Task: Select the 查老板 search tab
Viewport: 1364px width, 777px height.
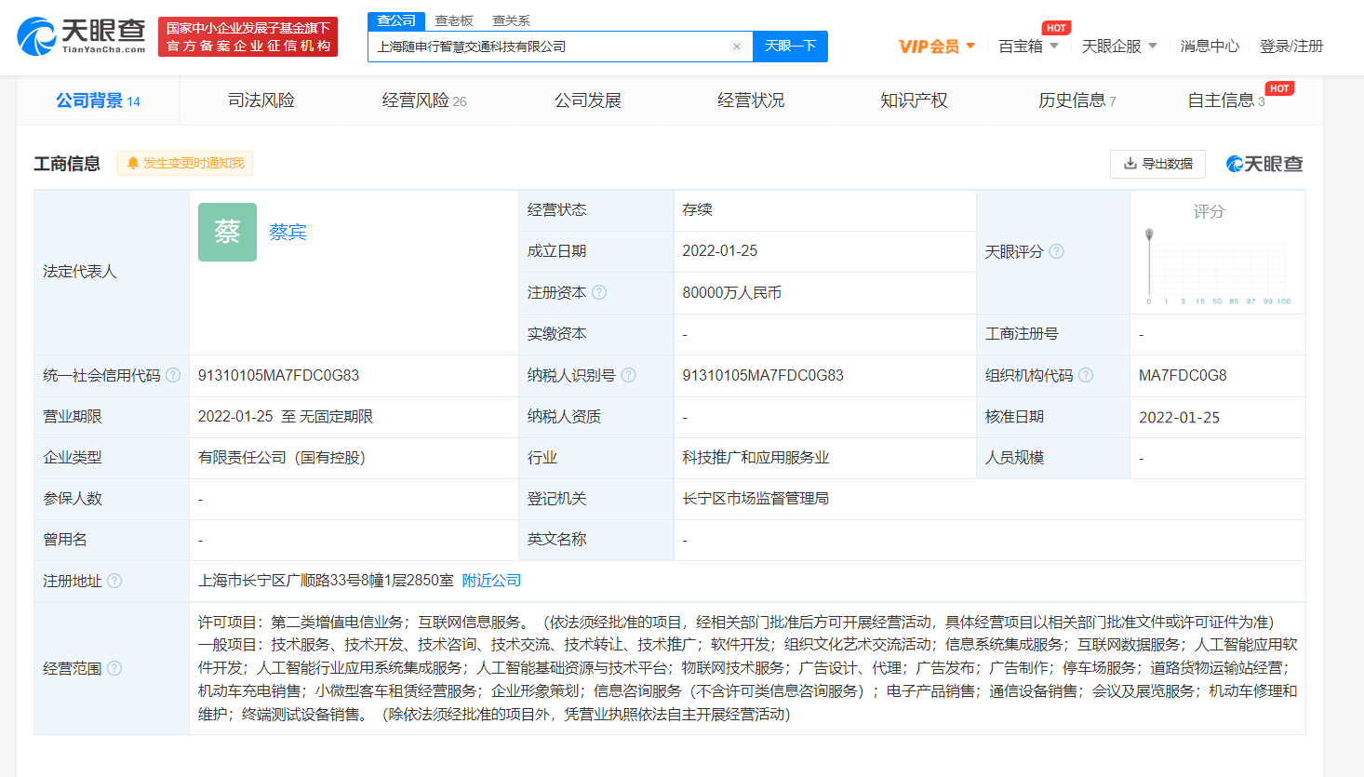Action: pos(454,20)
